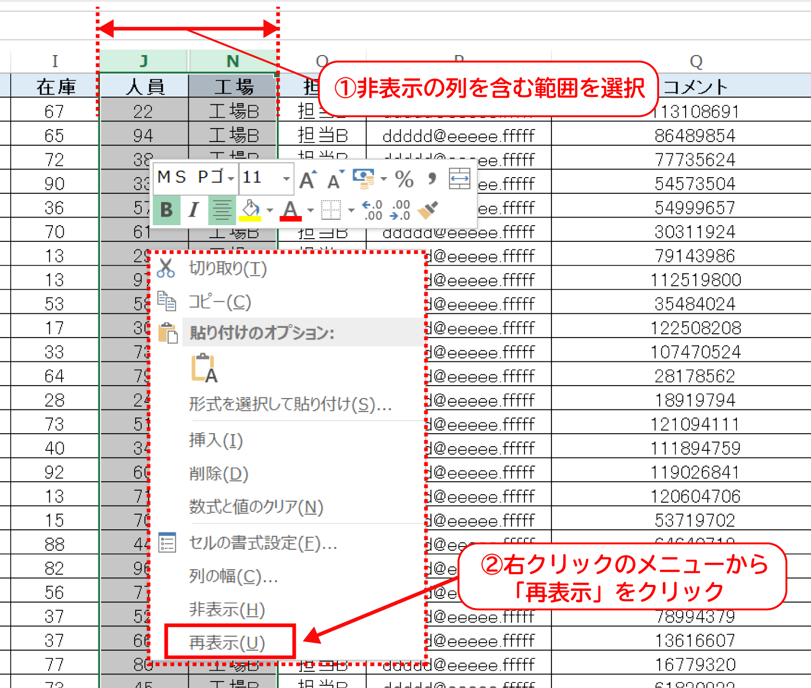Increase decimal places
811x688 pixels.
[373, 210]
